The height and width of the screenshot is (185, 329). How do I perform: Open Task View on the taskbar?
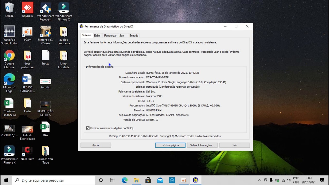pos(112,180)
